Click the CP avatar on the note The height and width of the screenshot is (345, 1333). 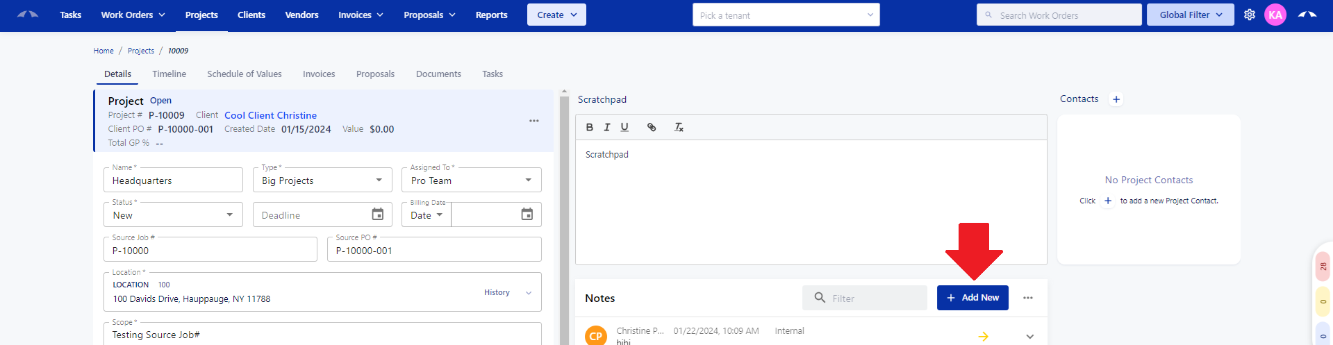596,335
